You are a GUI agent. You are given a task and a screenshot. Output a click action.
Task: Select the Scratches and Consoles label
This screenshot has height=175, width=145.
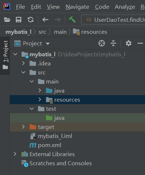pos(60,163)
